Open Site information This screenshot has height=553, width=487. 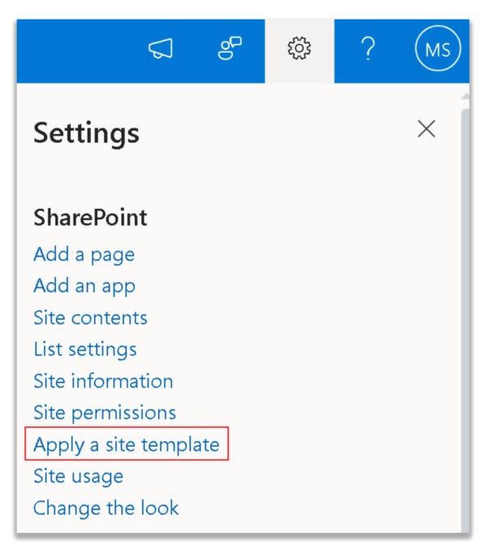point(103,381)
